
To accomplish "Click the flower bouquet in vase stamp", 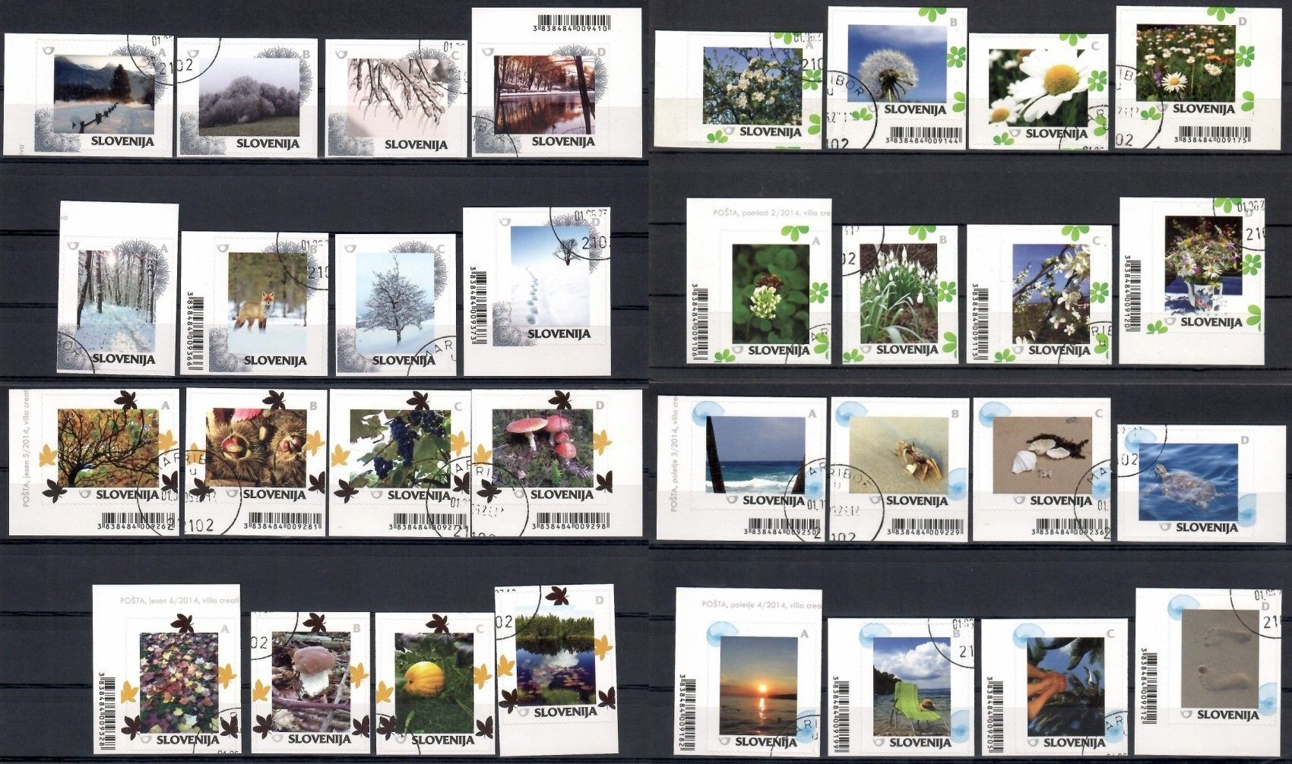I will tap(1192, 281).
